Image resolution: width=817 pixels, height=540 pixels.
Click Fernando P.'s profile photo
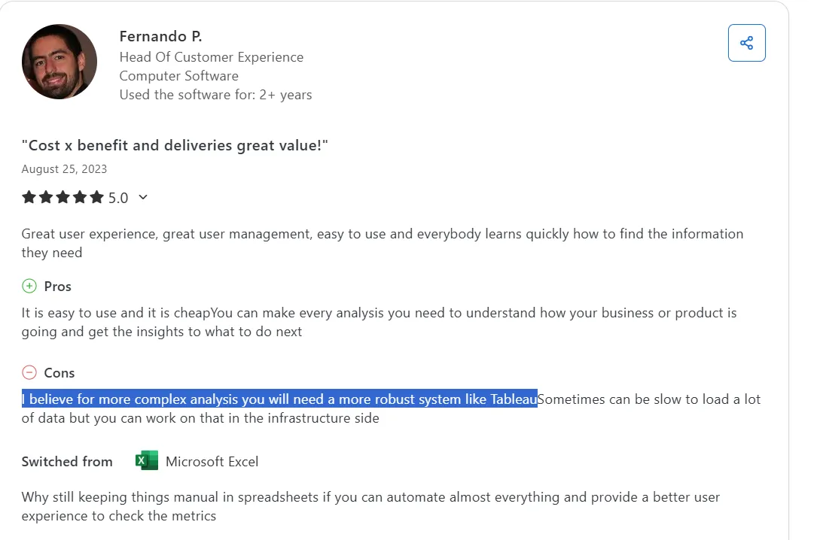59,62
